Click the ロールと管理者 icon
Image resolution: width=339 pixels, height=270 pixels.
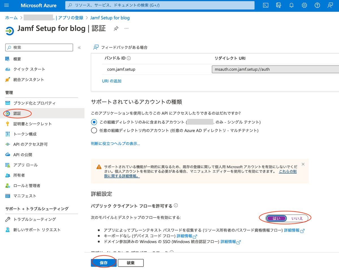pyautogui.click(x=8, y=186)
